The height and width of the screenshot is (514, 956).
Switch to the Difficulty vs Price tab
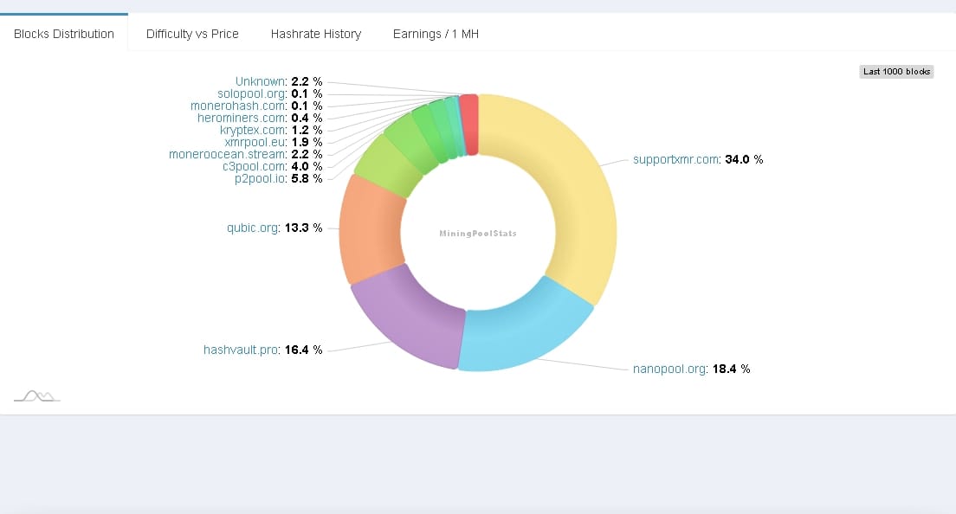click(x=191, y=34)
